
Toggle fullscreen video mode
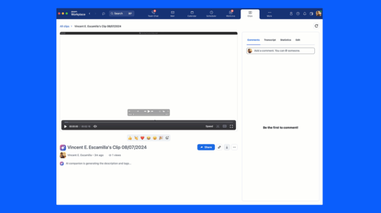point(231,127)
